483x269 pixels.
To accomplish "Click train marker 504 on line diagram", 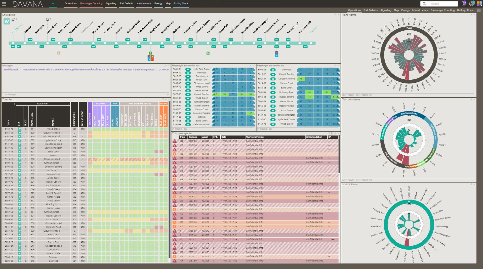I will [x=30, y=40].
